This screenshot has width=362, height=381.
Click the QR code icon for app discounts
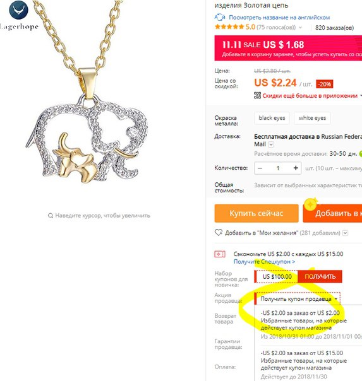[257, 95]
